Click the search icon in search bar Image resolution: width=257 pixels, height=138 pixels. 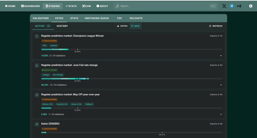pos(117,6)
